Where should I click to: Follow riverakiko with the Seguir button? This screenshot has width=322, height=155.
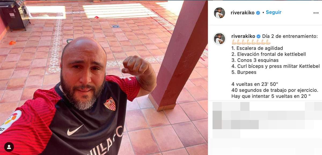[273, 12]
